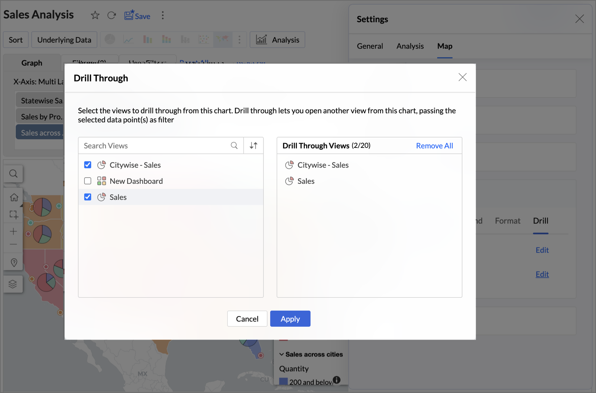Viewport: 596px width, 393px height.
Task: Click the refresh icon near the title
Action: (111, 16)
